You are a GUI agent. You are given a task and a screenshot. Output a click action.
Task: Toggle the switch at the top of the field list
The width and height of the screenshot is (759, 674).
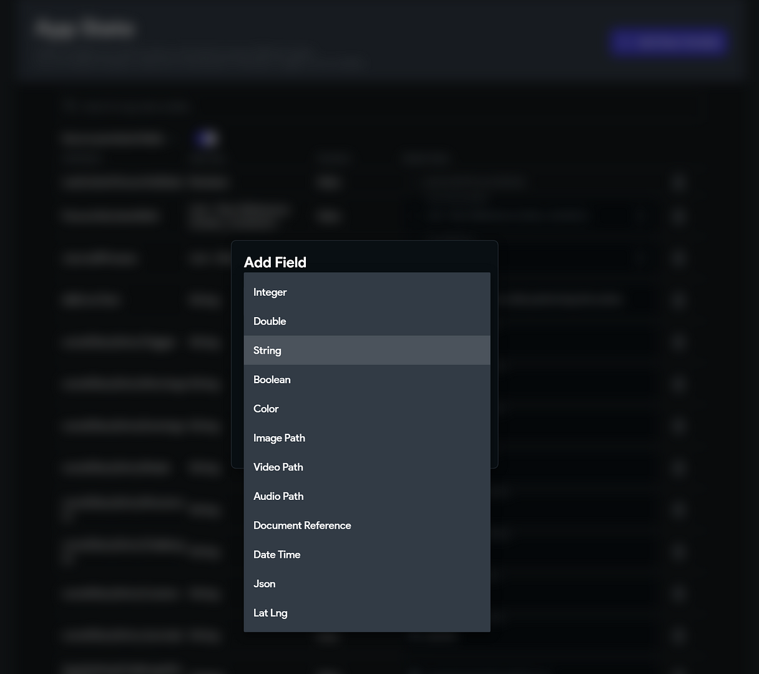tap(207, 138)
